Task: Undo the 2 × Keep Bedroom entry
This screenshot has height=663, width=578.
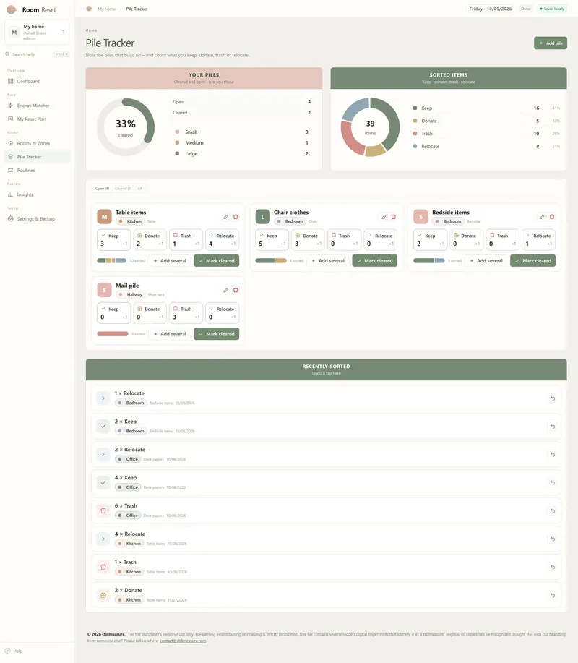Action: click(552, 427)
